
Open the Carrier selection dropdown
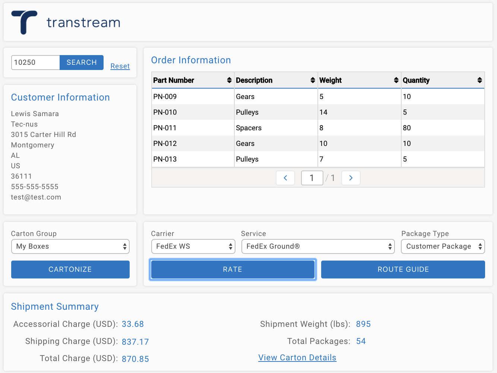[193, 246]
